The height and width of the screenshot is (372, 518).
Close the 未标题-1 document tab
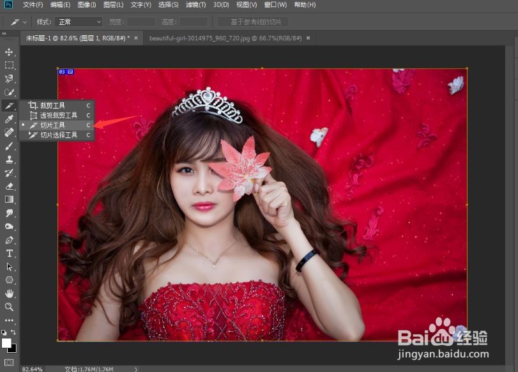[x=136, y=38]
